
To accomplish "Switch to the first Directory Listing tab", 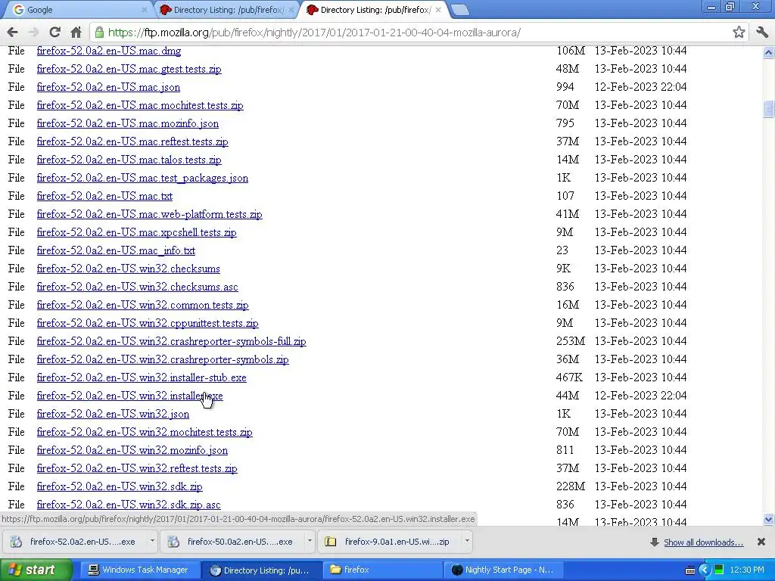I will pyautogui.click(x=226, y=10).
